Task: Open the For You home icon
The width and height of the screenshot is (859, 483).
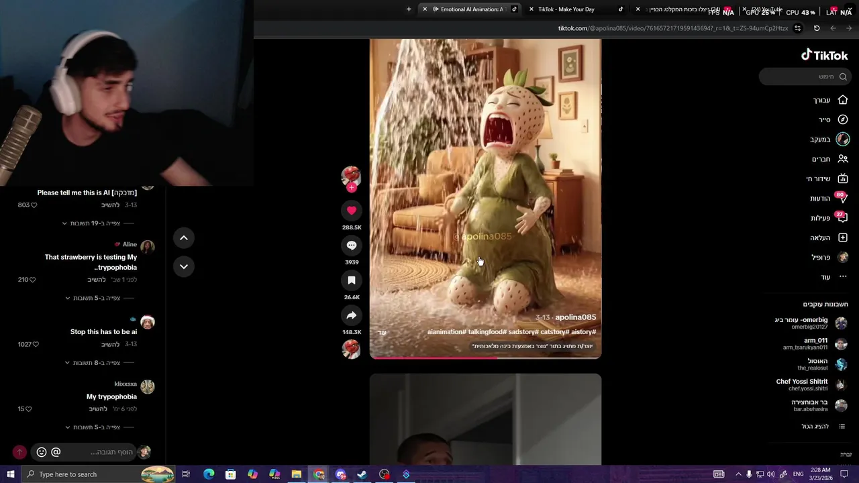Action: click(843, 100)
